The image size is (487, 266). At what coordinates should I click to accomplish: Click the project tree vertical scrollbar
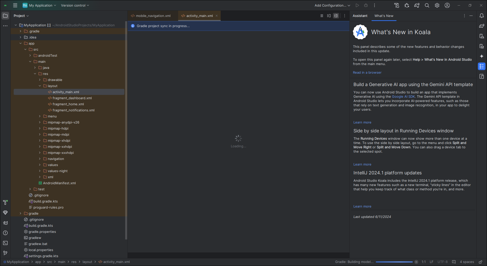click(x=126, y=130)
